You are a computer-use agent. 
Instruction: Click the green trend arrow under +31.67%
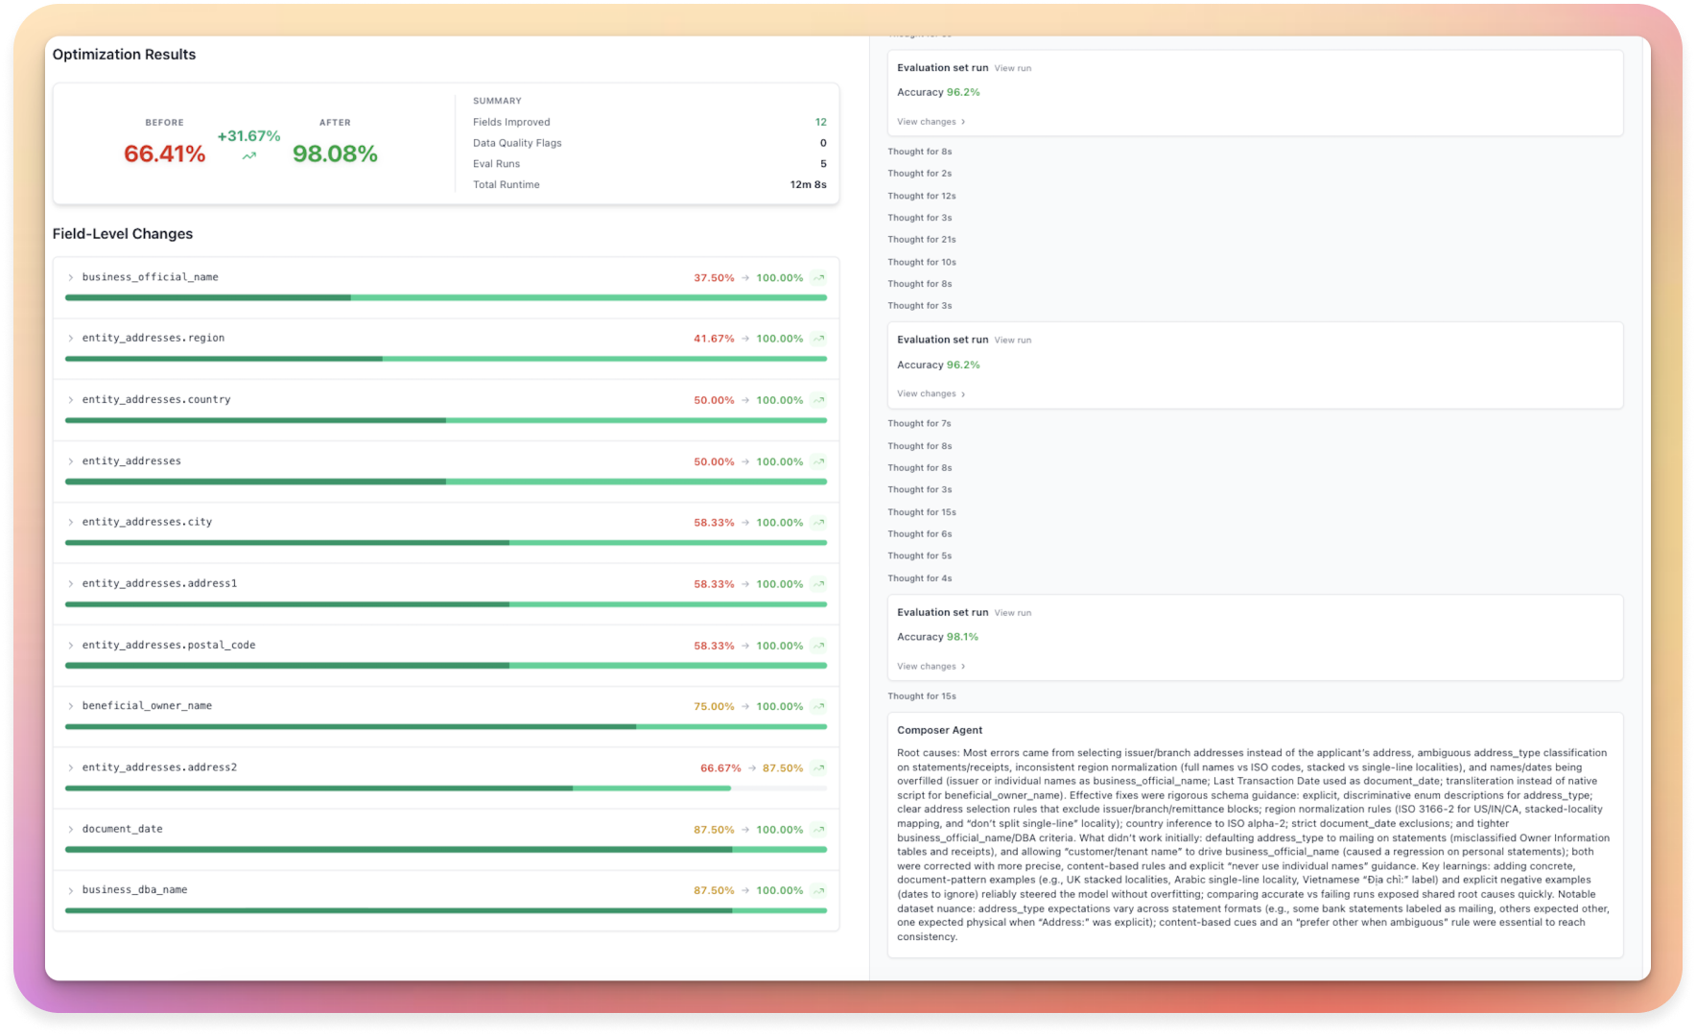click(249, 156)
